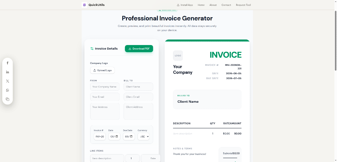Image resolution: width=337 pixels, height=162 pixels.
Task: Click the preview date 2026-06-05
Action: (234, 74)
